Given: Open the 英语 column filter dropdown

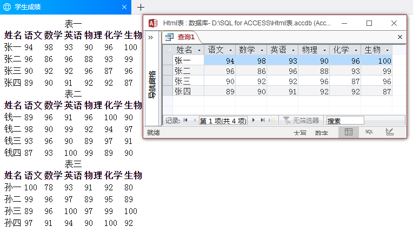Looking at the screenshot, I should 293,50.
